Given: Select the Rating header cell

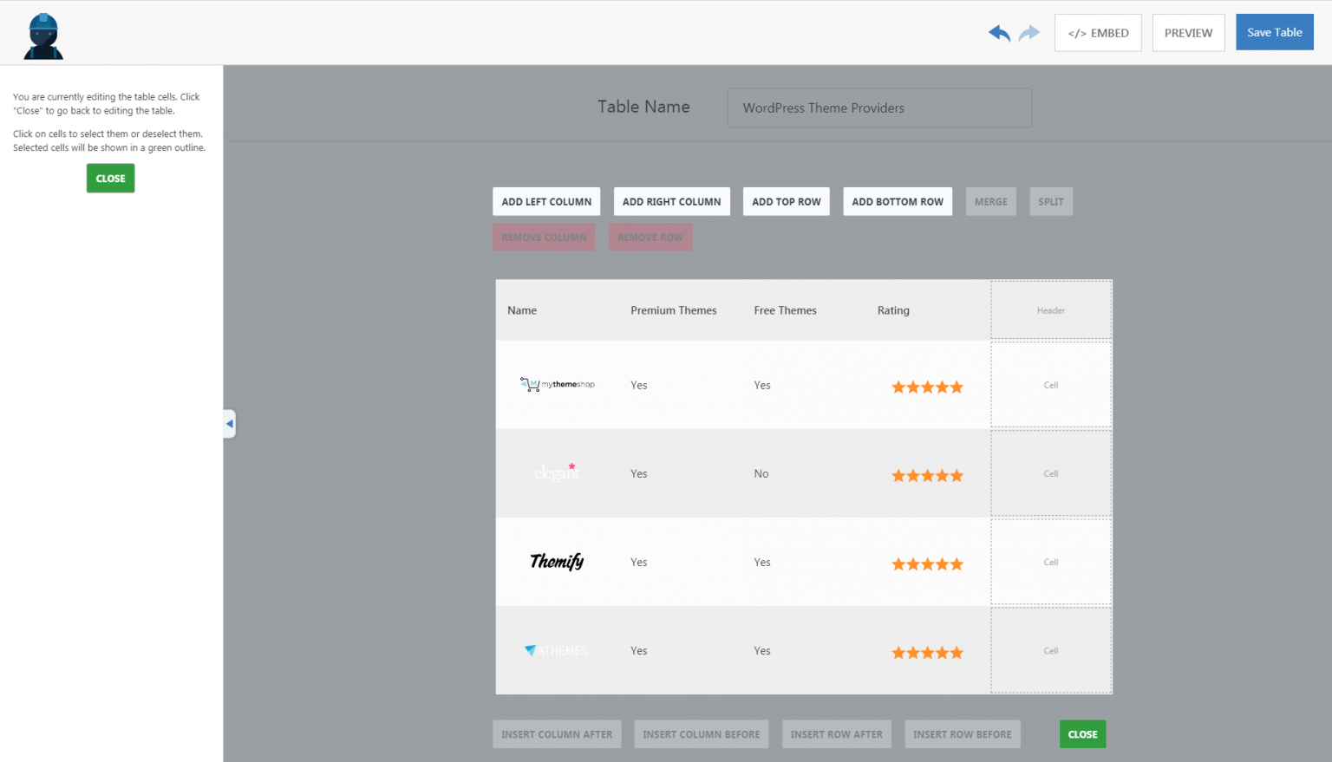Looking at the screenshot, I should [x=928, y=310].
